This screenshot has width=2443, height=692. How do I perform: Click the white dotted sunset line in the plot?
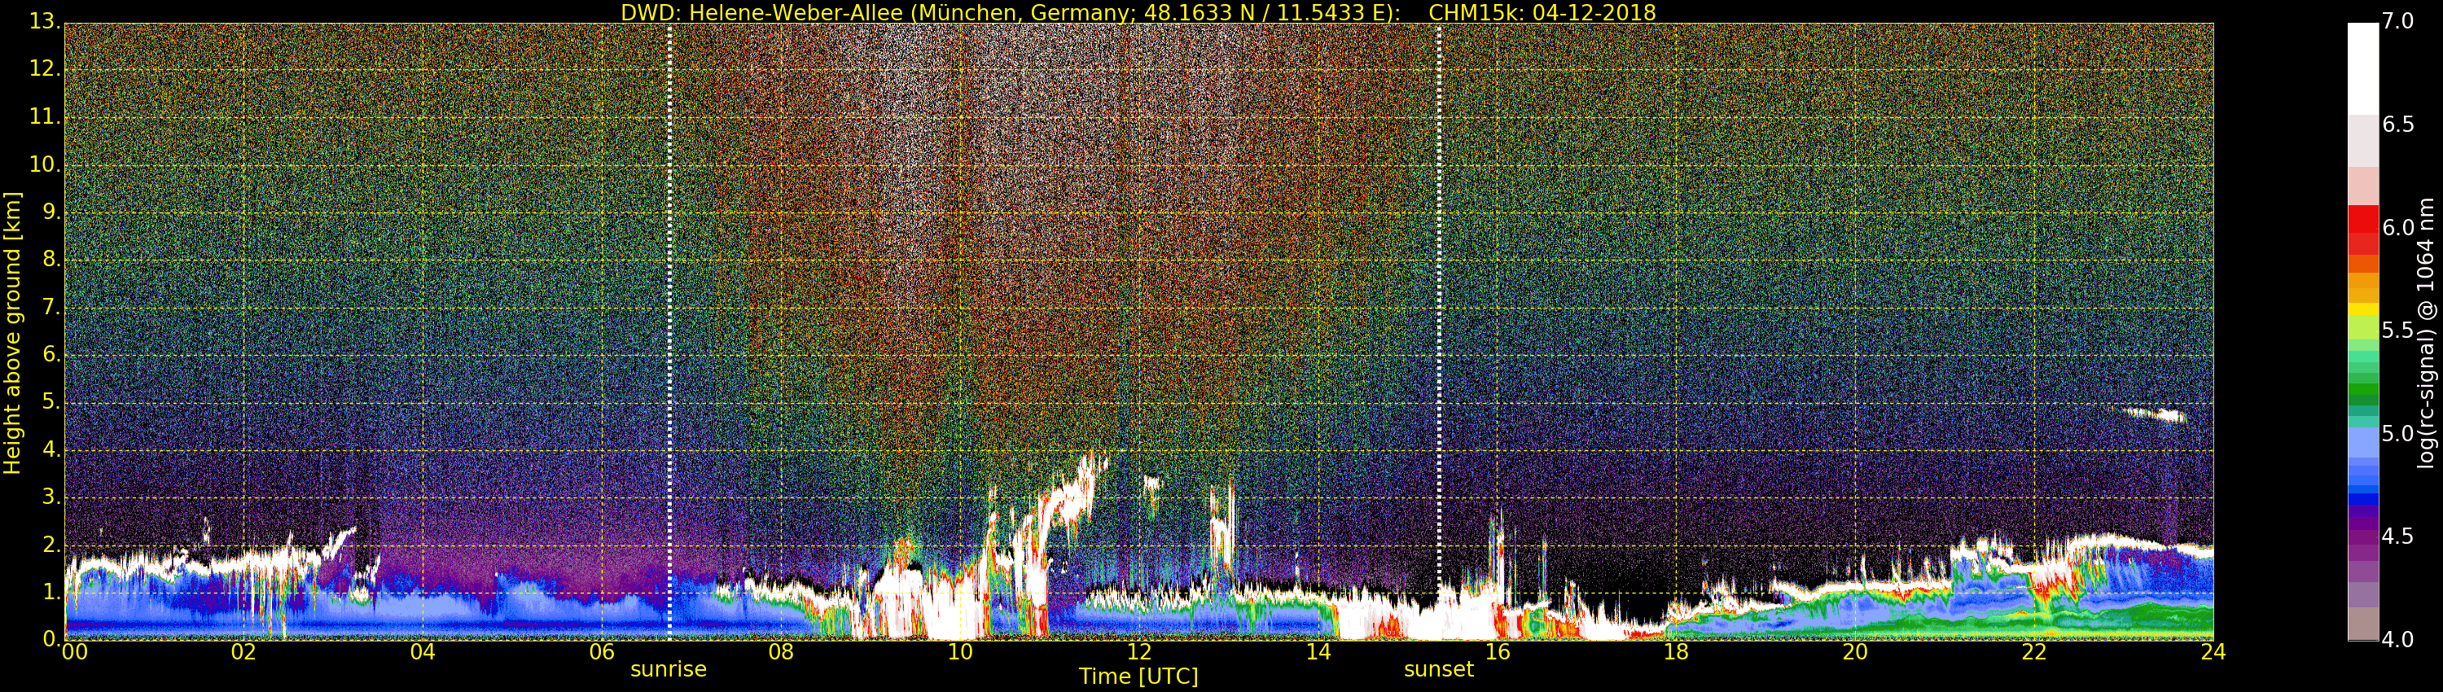1440,331
